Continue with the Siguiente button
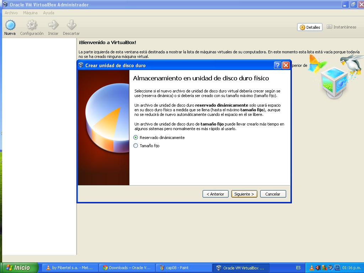Viewport: 364px width, 273px height. tap(244, 194)
